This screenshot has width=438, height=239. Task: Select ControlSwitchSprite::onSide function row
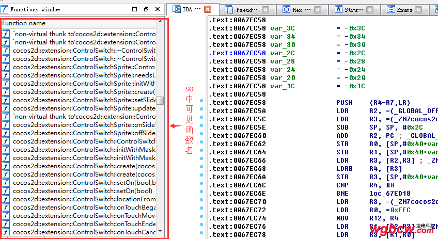pos(79,125)
